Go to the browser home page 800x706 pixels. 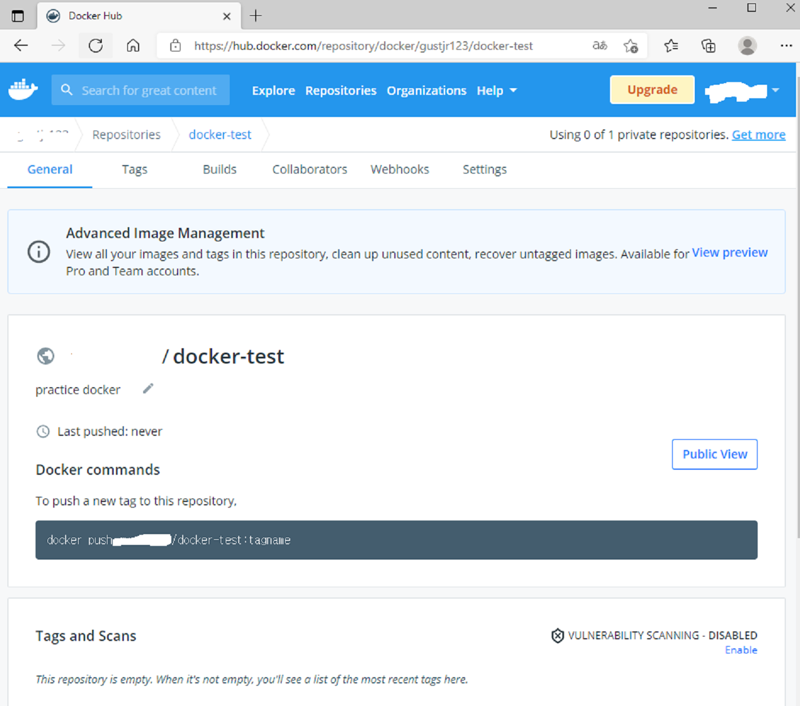point(133,46)
